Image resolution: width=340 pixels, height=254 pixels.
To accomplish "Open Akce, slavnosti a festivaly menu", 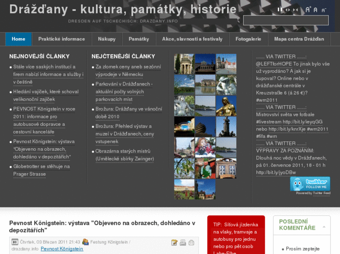I will pos(192,39).
